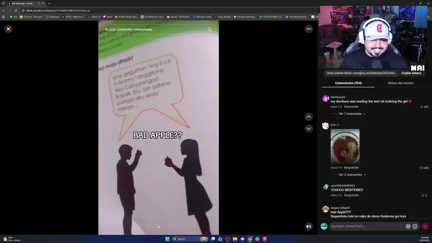This screenshot has height=243, width=432.
Task: Go to previous post with up arrow
Action: pos(308,117)
